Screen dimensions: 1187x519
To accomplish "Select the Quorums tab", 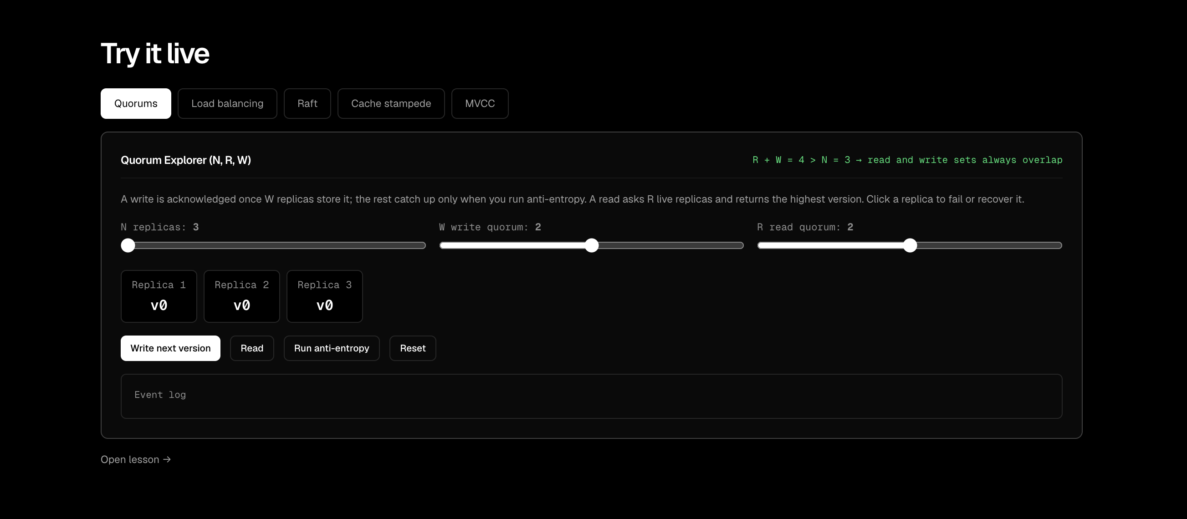I will point(135,104).
